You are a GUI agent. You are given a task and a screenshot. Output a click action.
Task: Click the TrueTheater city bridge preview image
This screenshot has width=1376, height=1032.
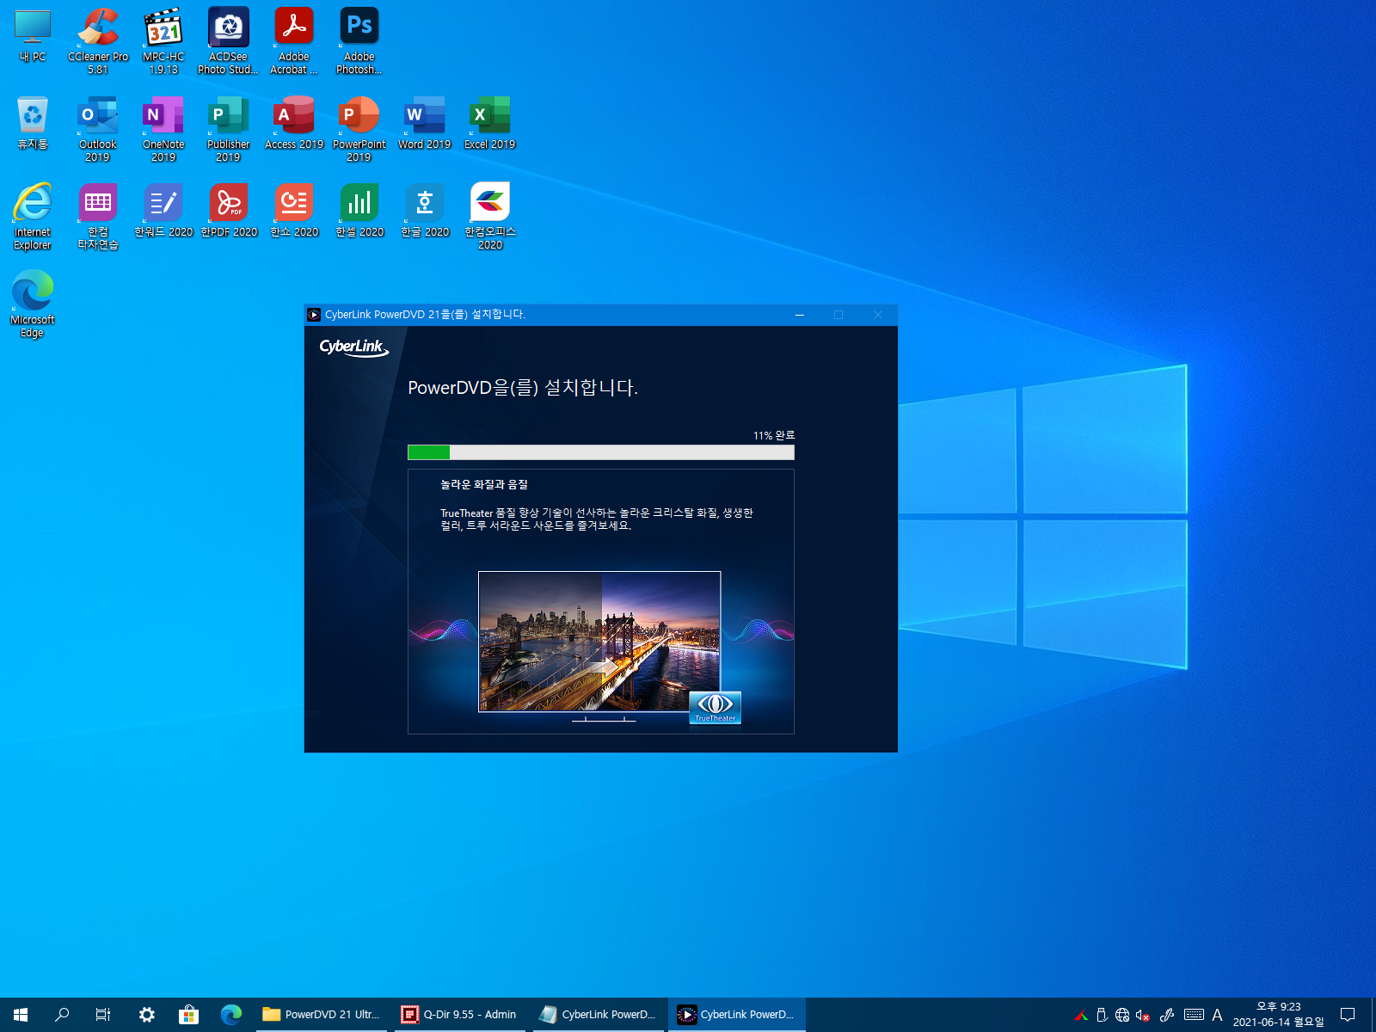coord(599,642)
